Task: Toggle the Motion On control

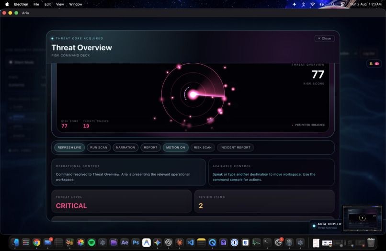Action: (x=176, y=148)
